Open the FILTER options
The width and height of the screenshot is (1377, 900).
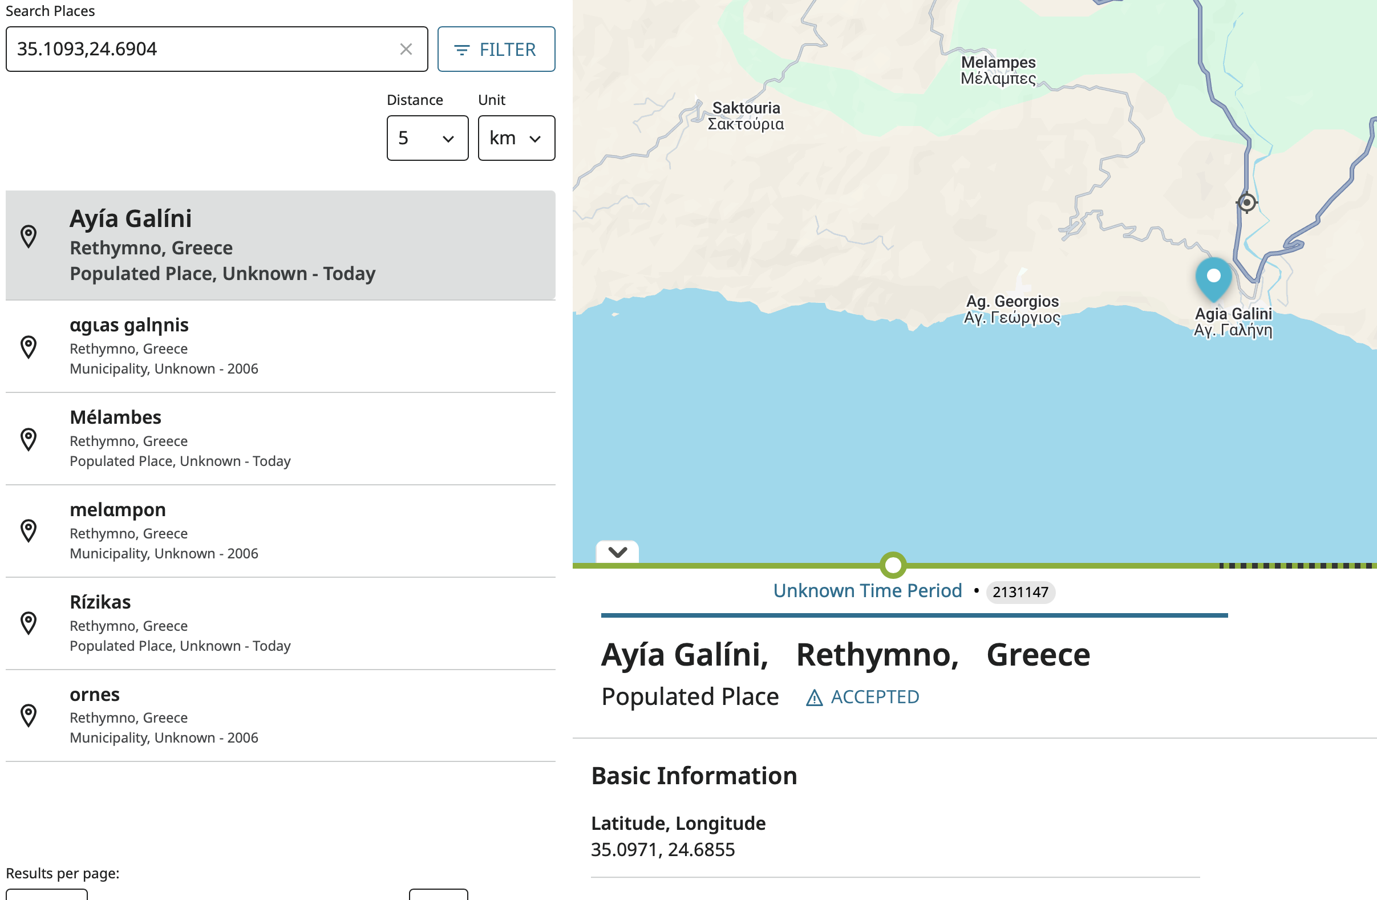(x=496, y=49)
